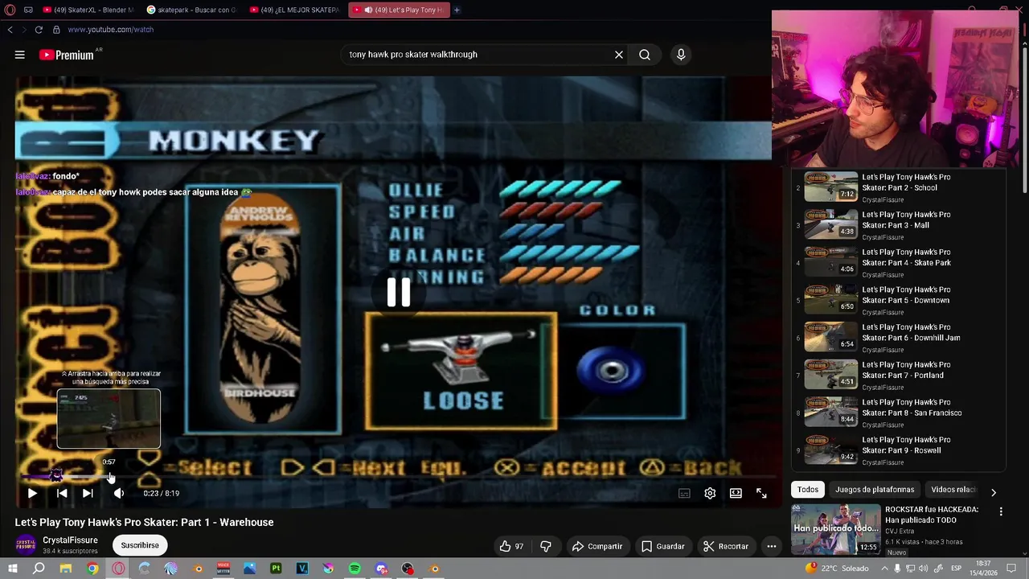The width and height of the screenshot is (1029, 579).
Task: Reload the current page
Action: pos(39,30)
